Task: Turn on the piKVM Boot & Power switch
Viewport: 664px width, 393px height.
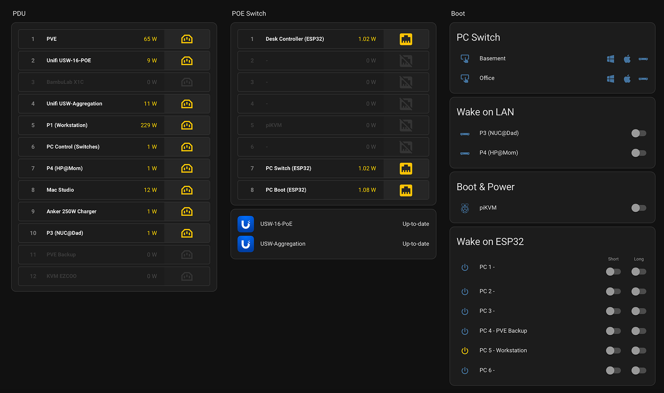Action: pyautogui.click(x=639, y=208)
